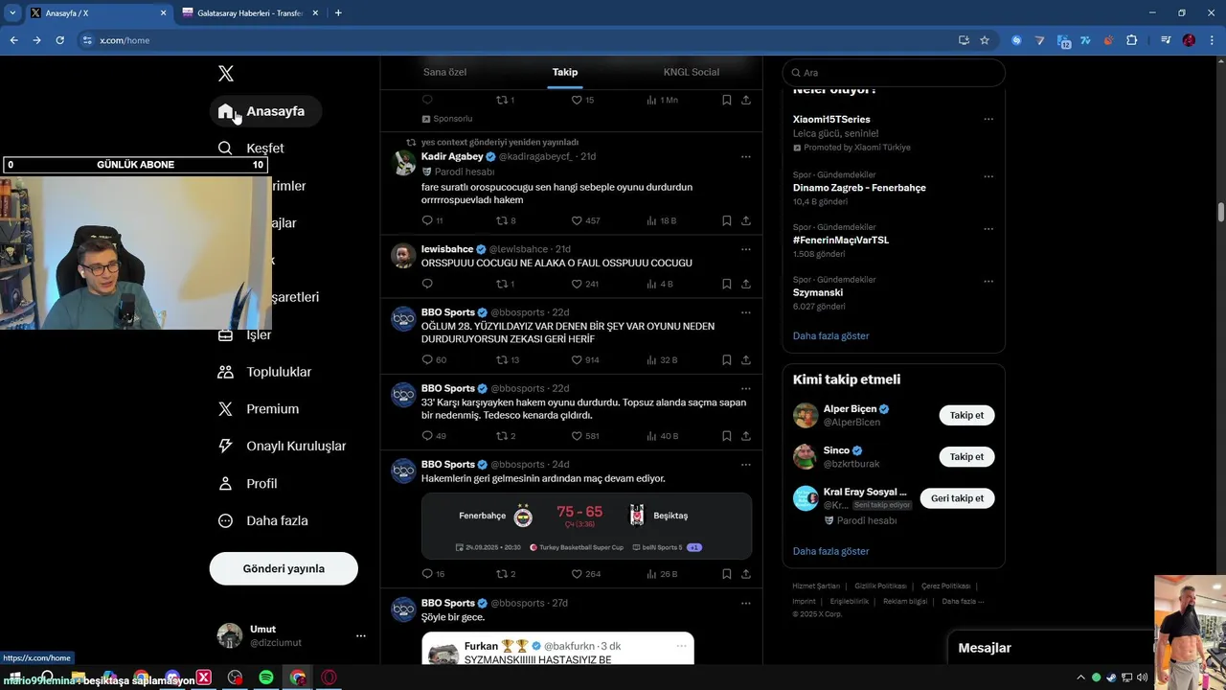The width and height of the screenshot is (1226, 690).
Task: Bookmark the OĞLUM 28. YÜZYILDAYIZ post
Action: (x=726, y=360)
